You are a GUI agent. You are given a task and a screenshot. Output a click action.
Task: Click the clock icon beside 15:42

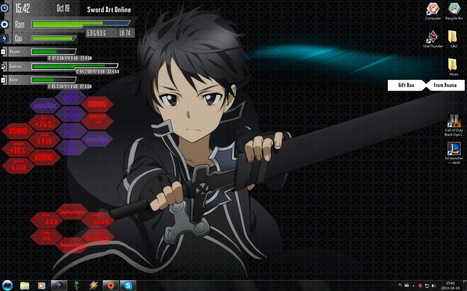point(4,8)
